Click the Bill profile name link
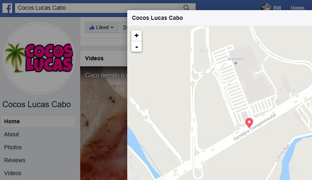 (277, 8)
